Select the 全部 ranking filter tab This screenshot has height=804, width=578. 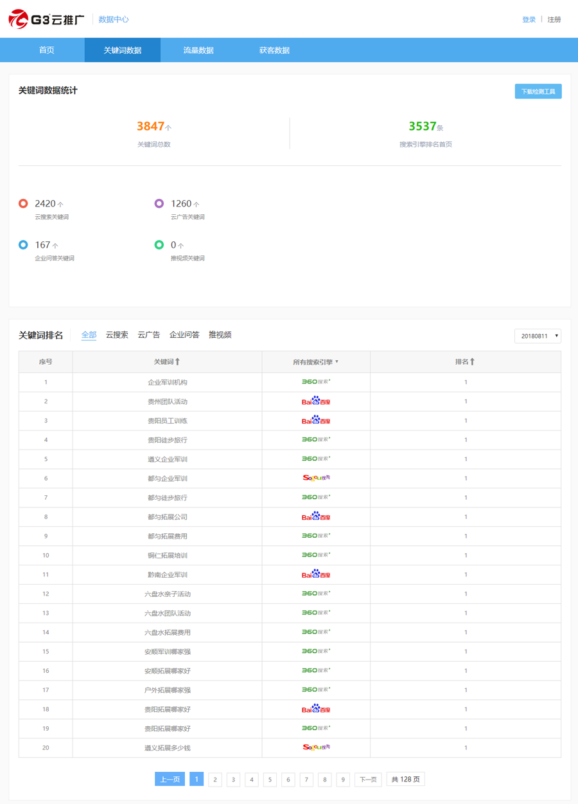tap(89, 335)
